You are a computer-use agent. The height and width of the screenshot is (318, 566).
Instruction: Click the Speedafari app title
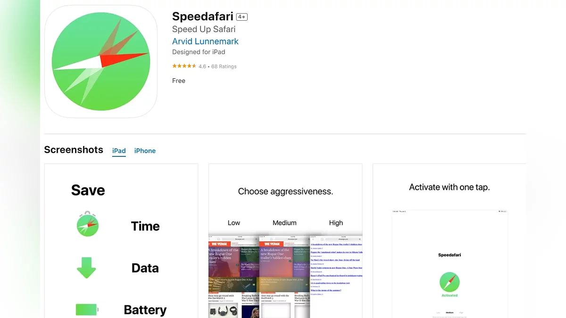click(203, 16)
